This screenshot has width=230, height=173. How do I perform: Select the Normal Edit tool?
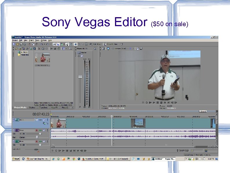click(76, 44)
